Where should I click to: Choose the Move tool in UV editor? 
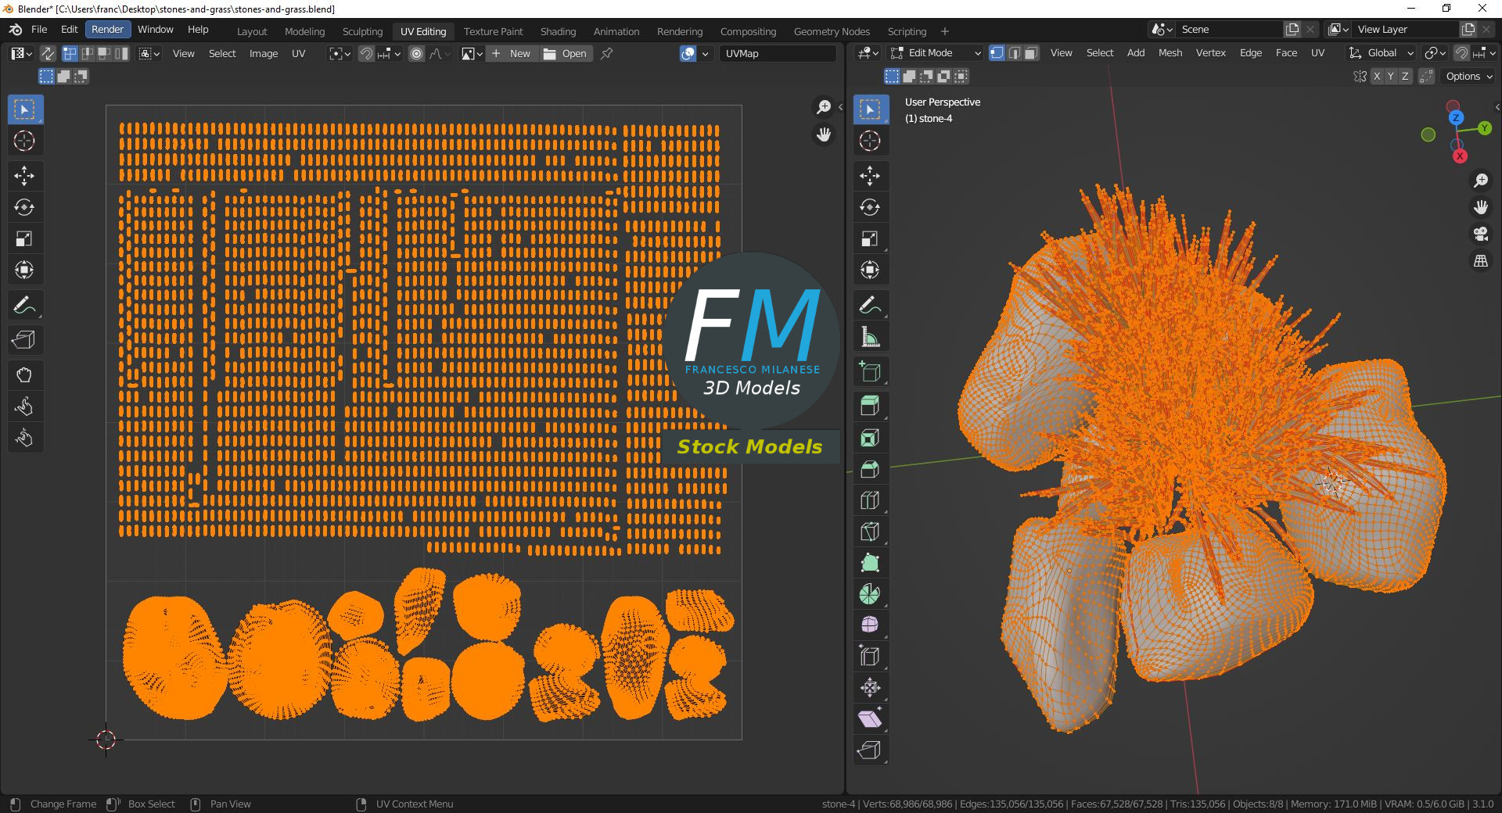click(24, 176)
